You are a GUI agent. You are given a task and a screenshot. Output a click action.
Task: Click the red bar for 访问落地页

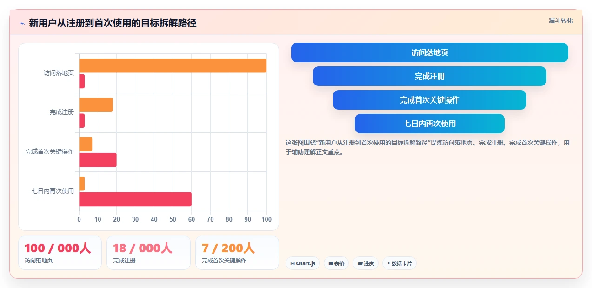(x=82, y=81)
